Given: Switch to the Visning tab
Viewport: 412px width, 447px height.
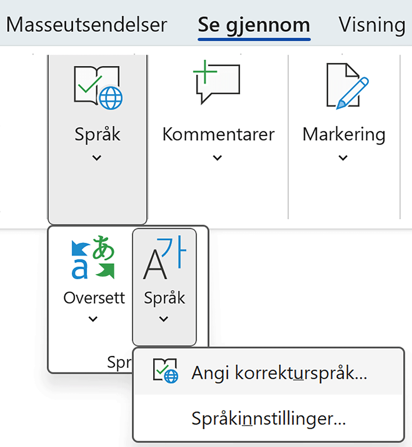Looking at the screenshot, I should pos(372,25).
